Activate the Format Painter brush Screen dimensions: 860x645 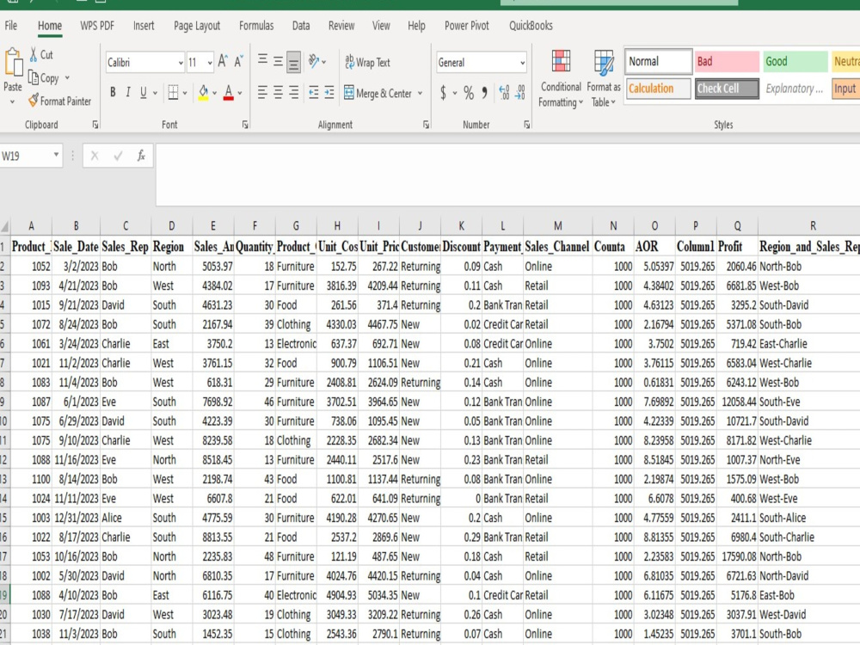(x=34, y=101)
